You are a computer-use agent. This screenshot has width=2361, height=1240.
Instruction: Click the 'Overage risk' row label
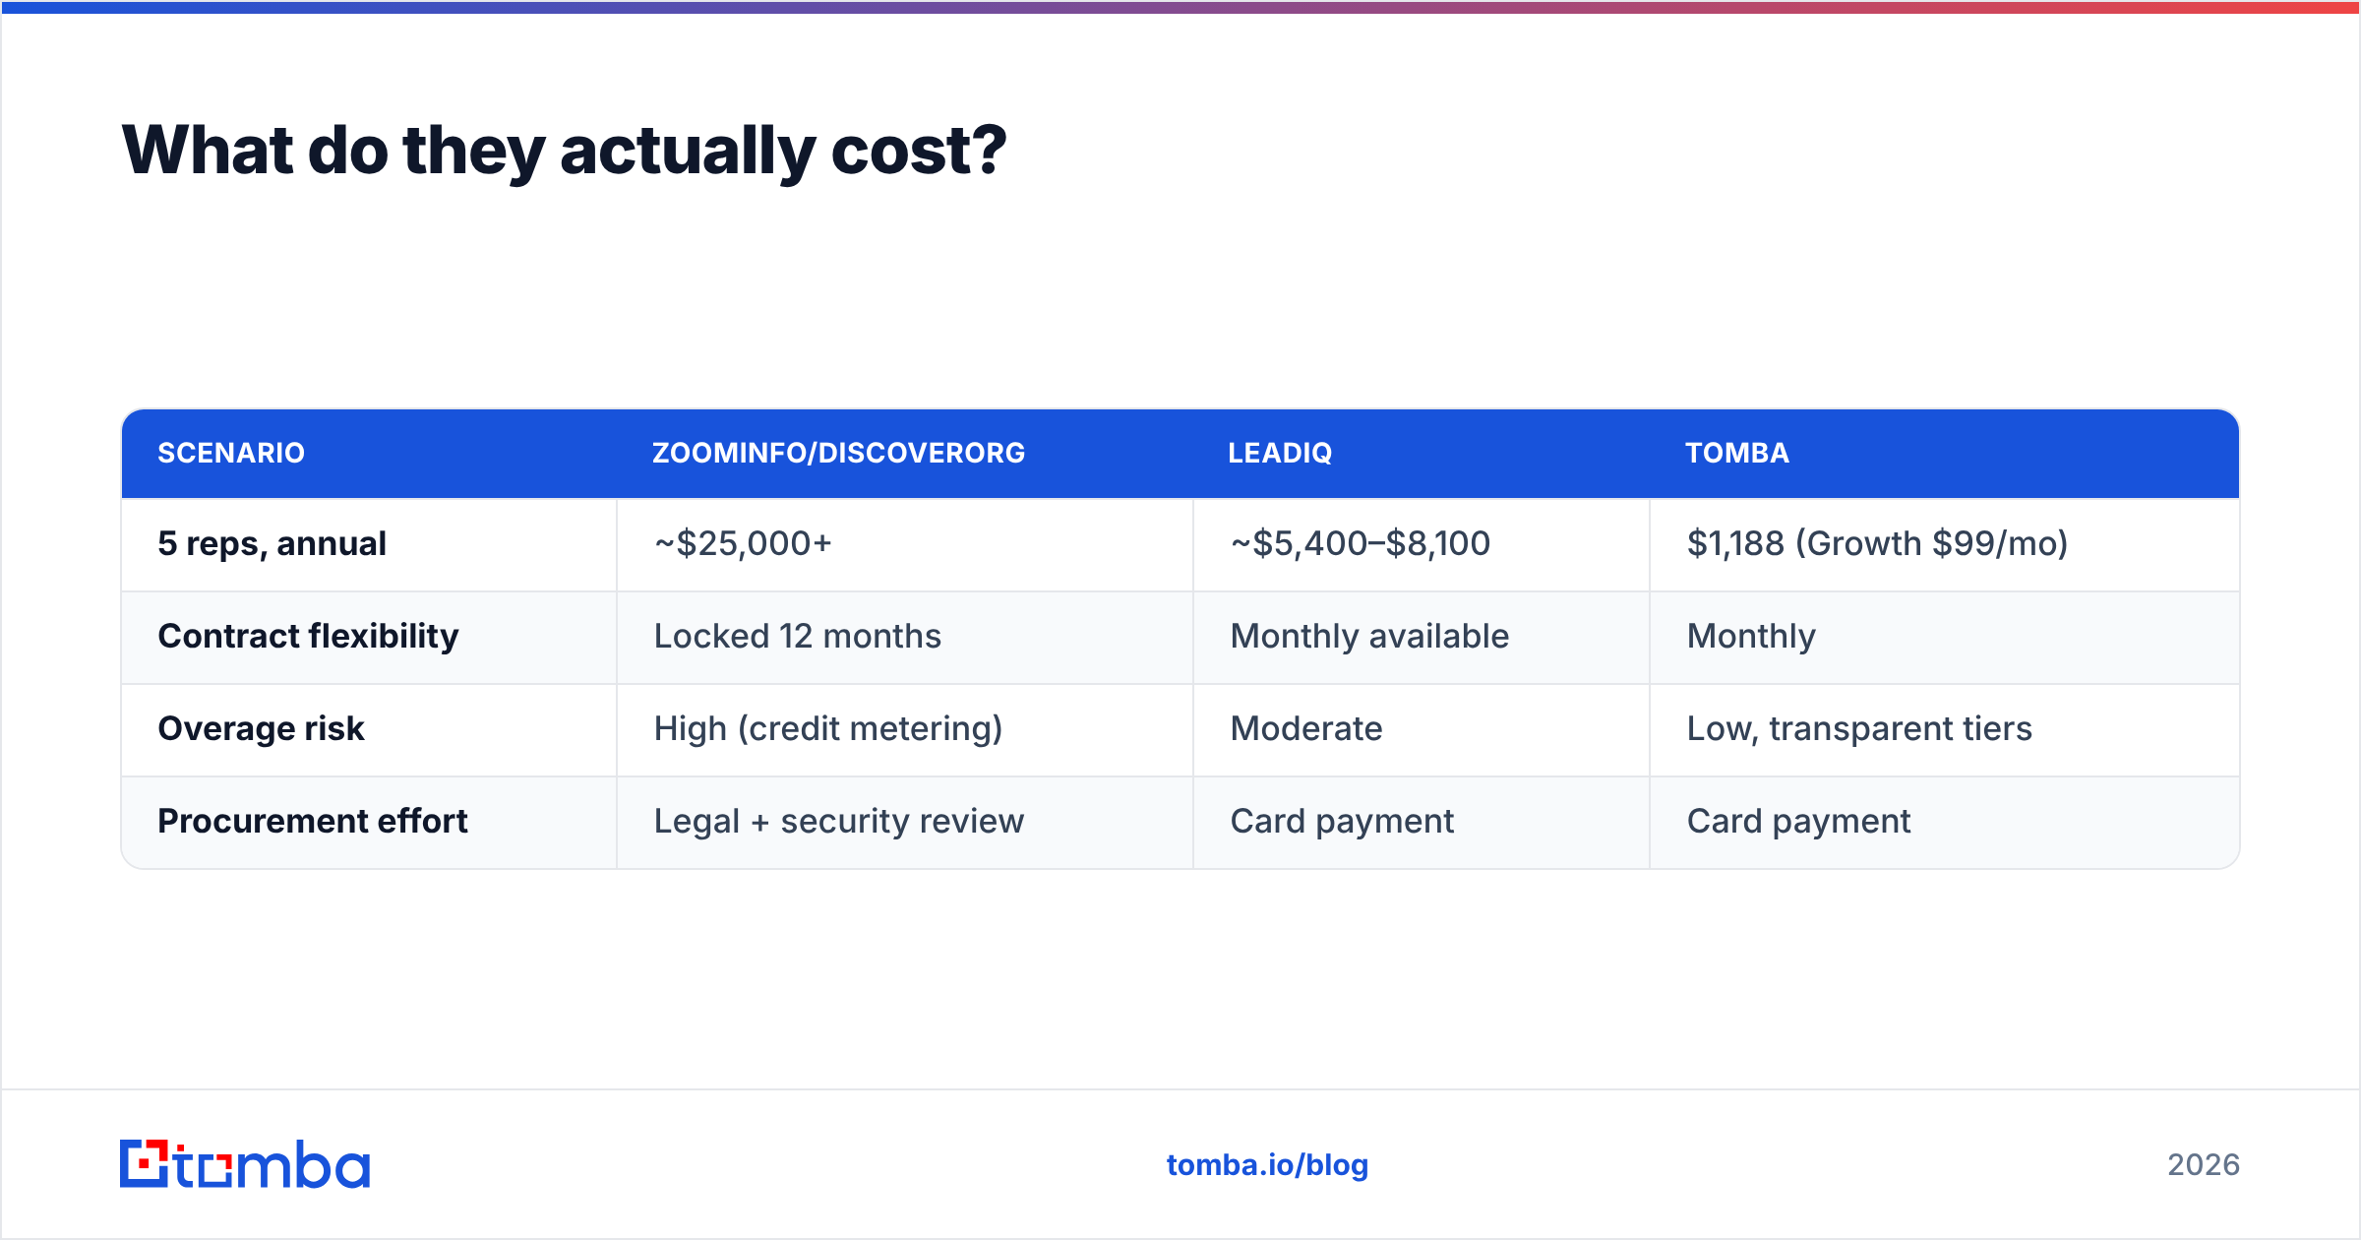pos(261,728)
